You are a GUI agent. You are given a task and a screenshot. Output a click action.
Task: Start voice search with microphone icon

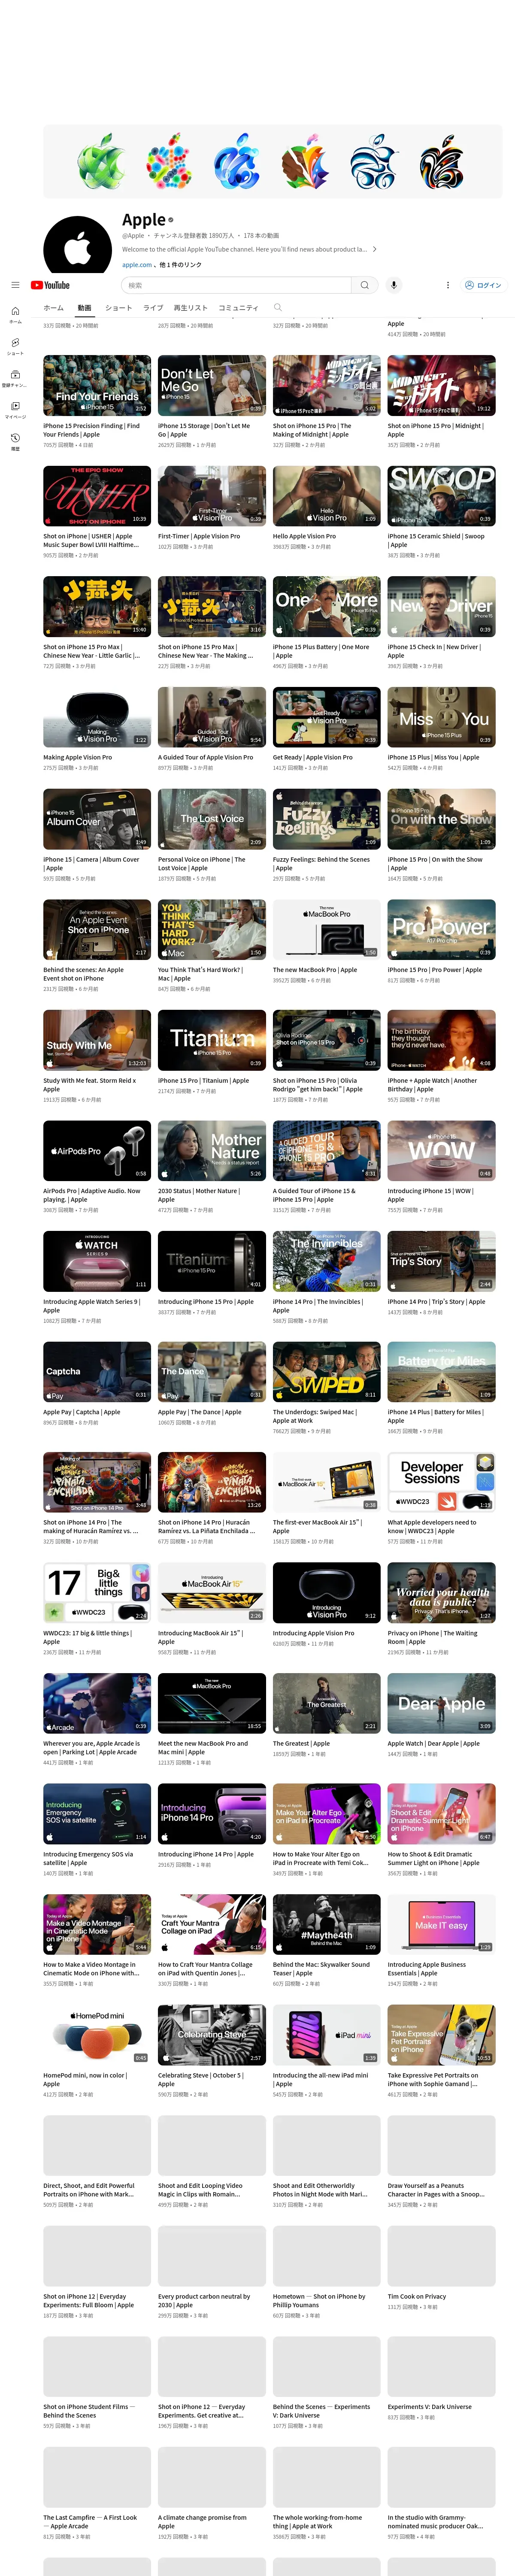click(394, 285)
